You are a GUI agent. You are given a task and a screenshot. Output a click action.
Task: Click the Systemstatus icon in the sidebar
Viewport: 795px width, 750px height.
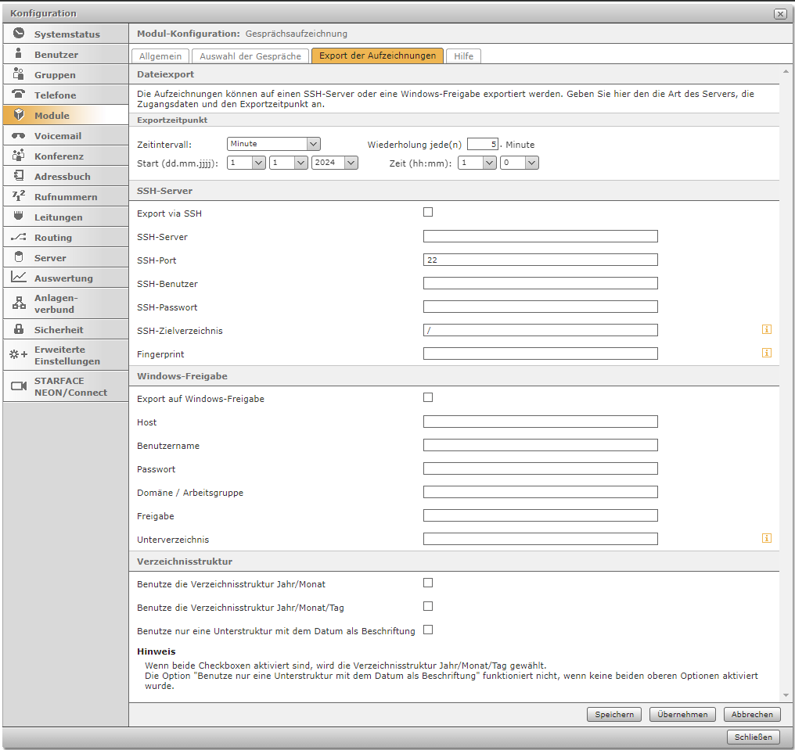click(19, 34)
